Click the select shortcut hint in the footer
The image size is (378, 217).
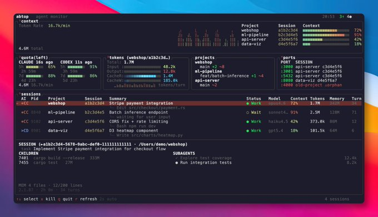pos(27,199)
